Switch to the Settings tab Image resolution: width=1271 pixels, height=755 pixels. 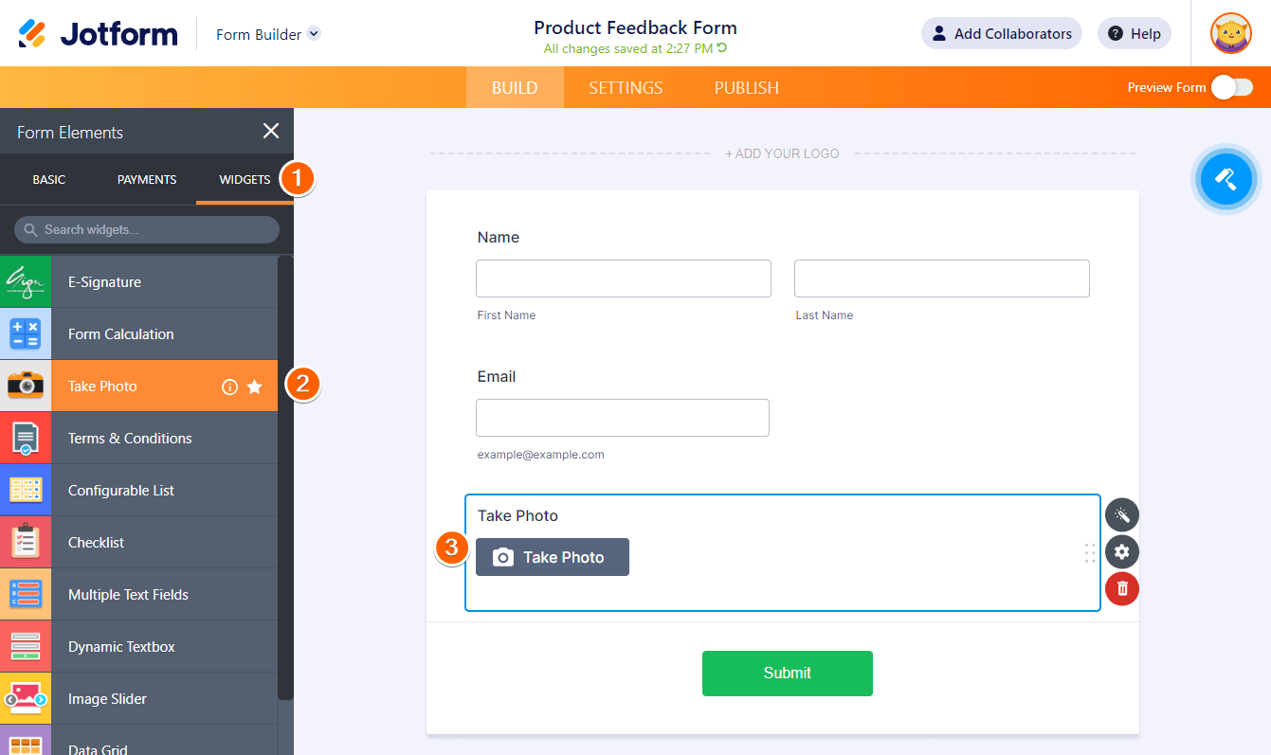click(x=626, y=88)
